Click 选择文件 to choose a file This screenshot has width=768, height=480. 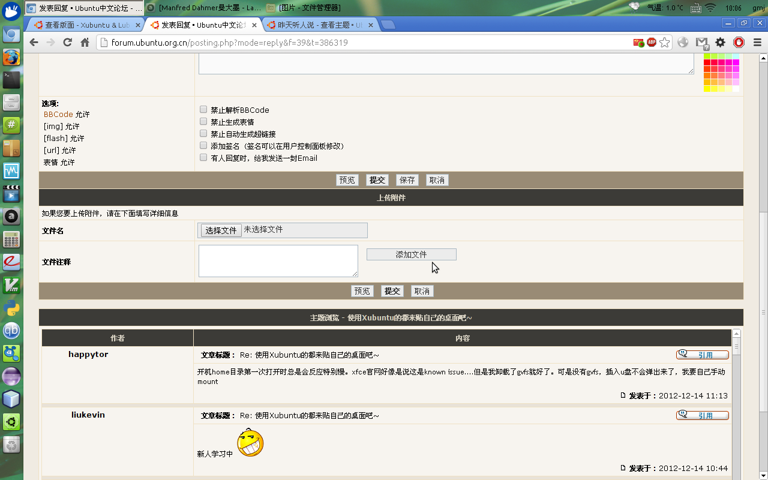click(221, 230)
